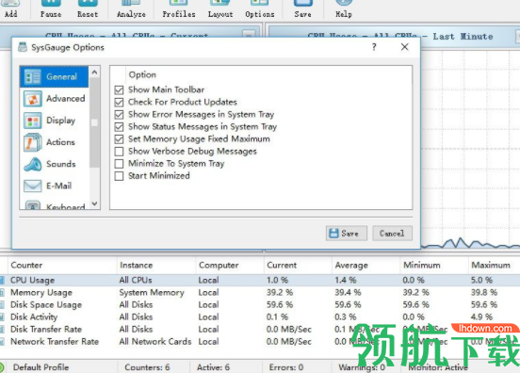Sort by the Current column header
Image resolution: width=520 pixels, height=373 pixels.
click(298, 266)
